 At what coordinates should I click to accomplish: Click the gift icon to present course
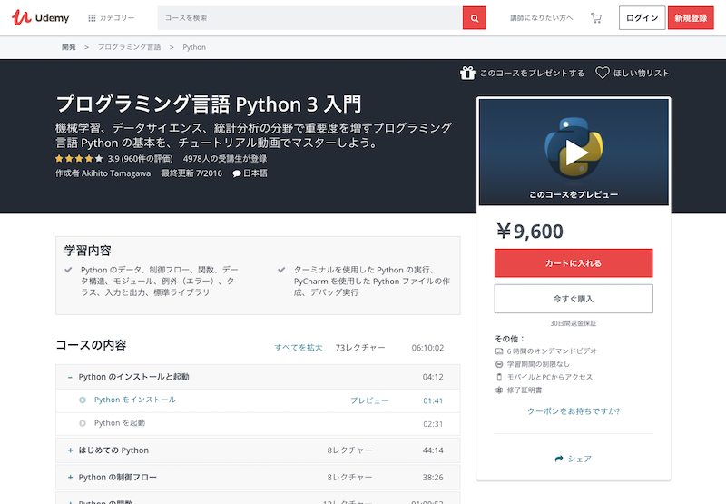tap(467, 73)
